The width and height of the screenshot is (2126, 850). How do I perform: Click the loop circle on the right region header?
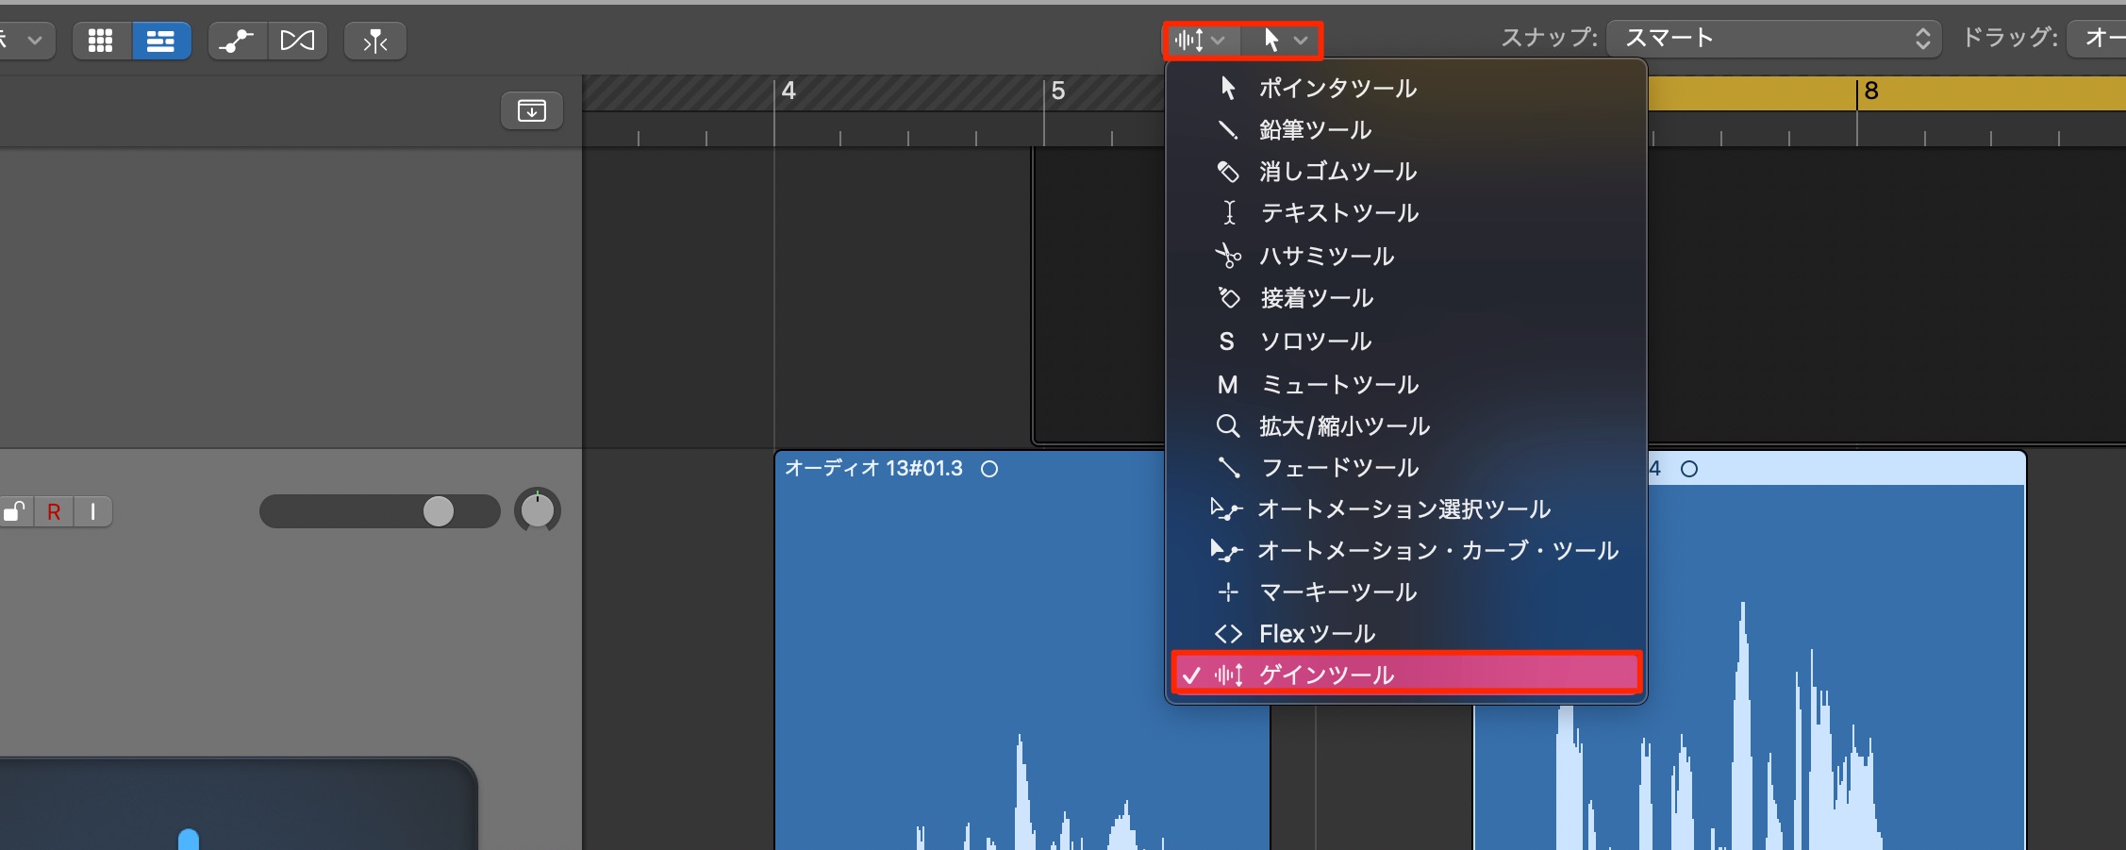pyautogui.click(x=1689, y=469)
